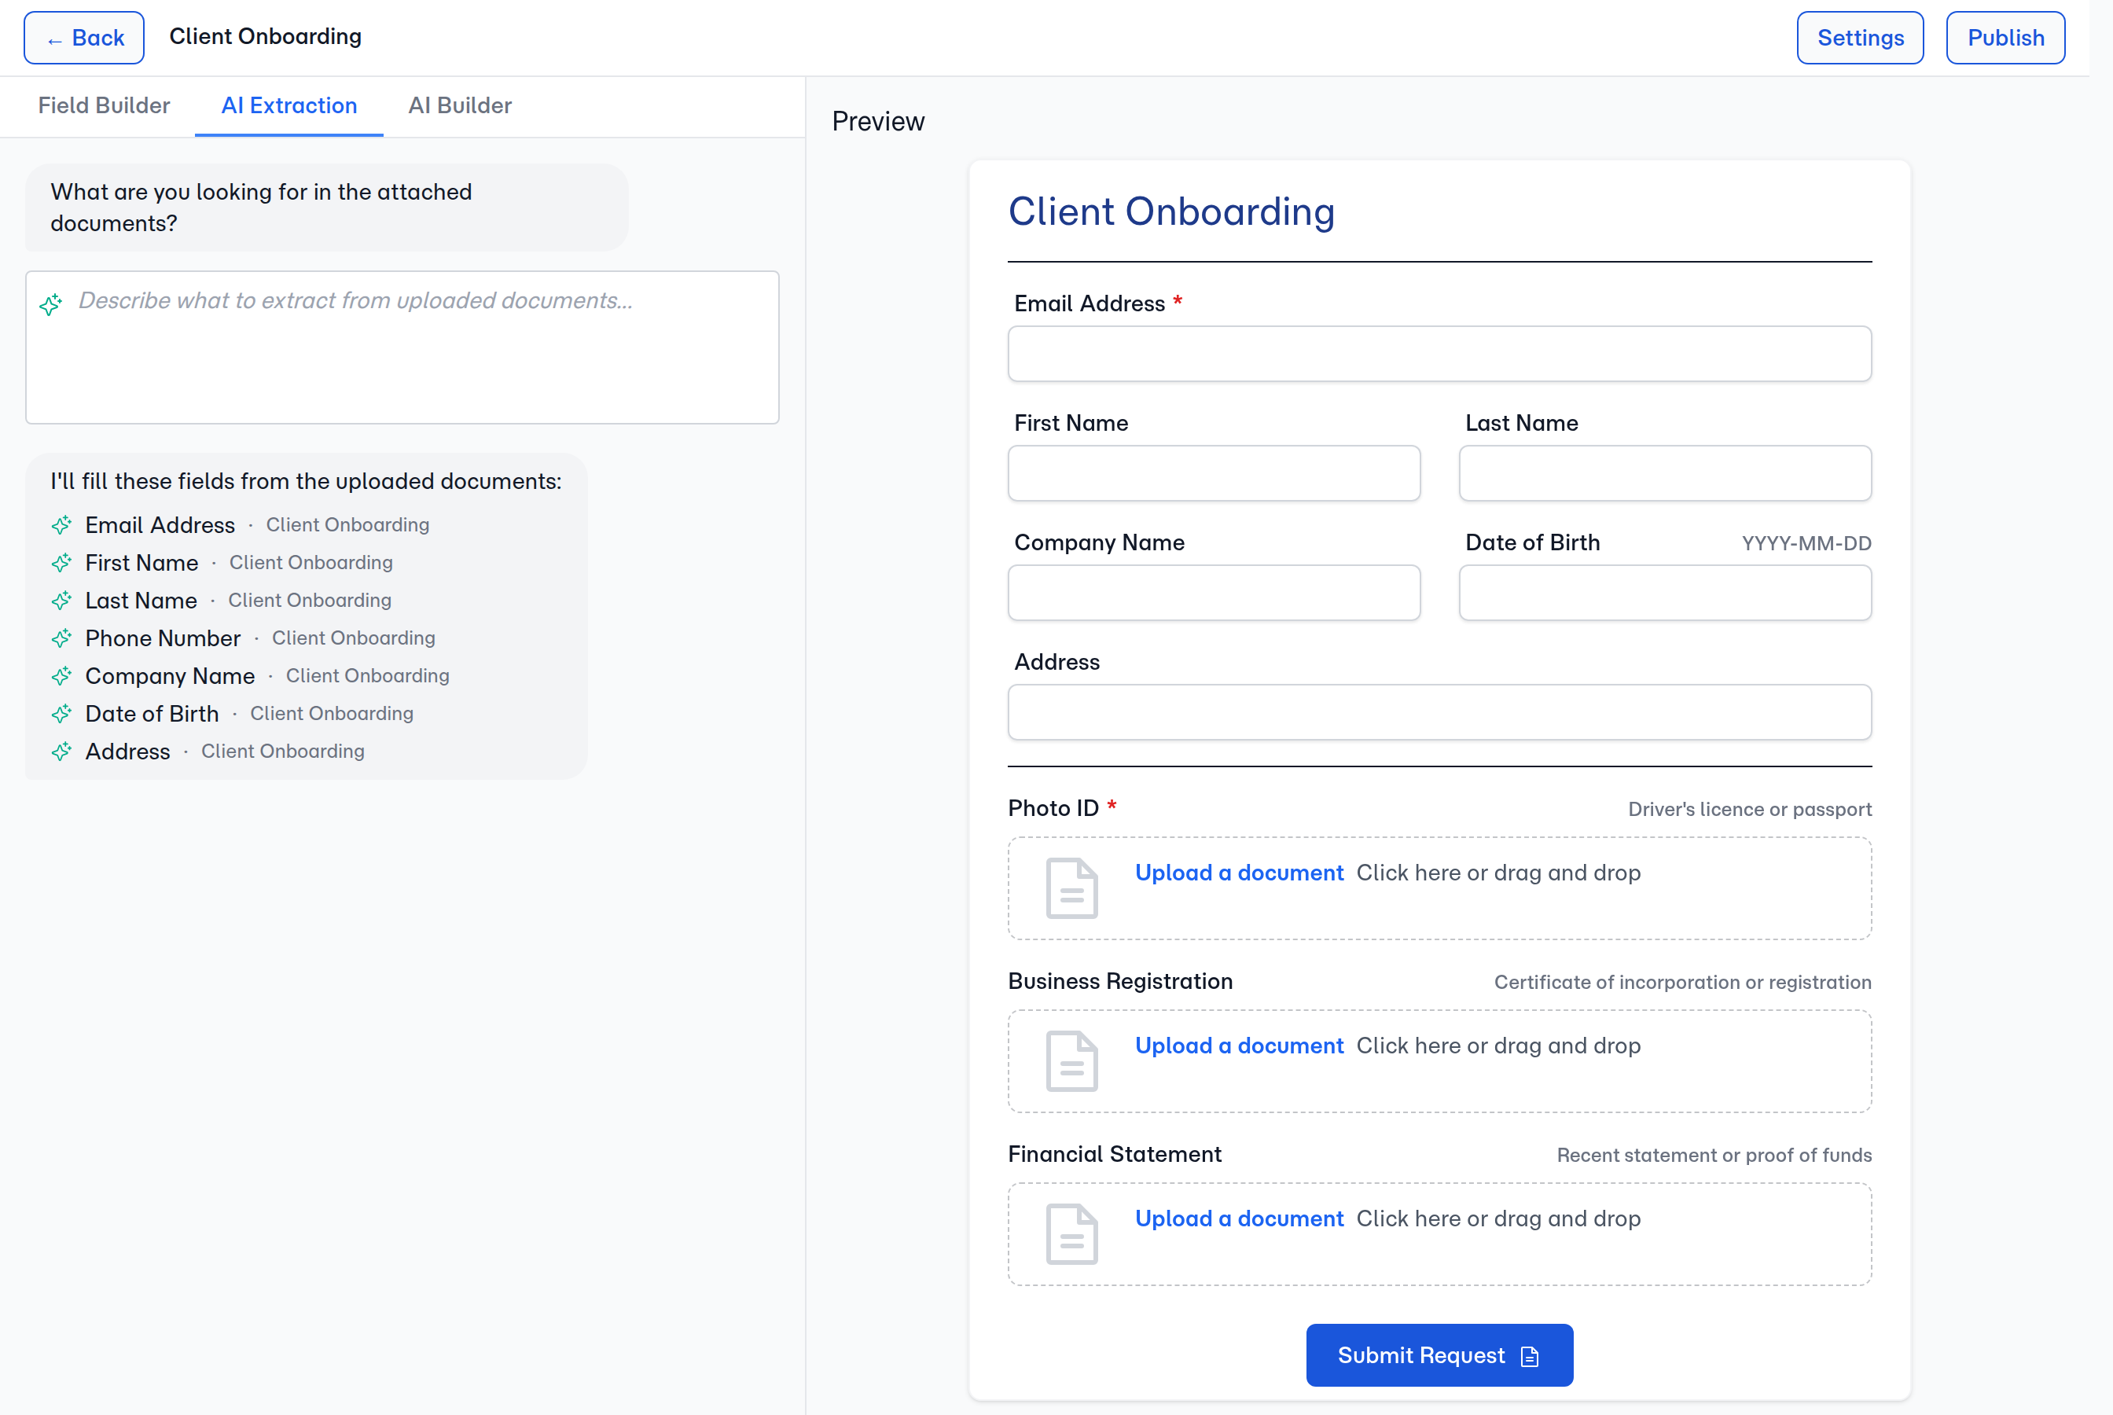Click the document icon on the Submit Request button
This screenshot has height=1415, width=2113.
click(1529, 1356)
